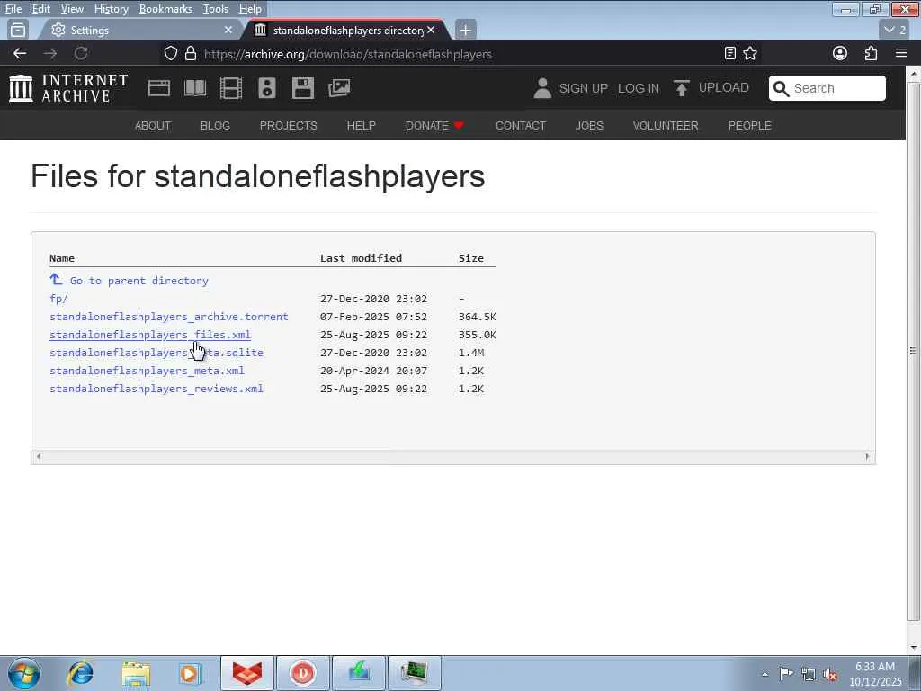
Task: Go back with the browser back arrow
Action: 20,53
